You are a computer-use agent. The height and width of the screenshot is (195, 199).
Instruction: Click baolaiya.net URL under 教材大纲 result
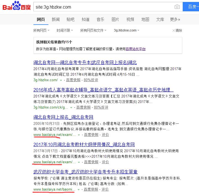pos(54,162)
